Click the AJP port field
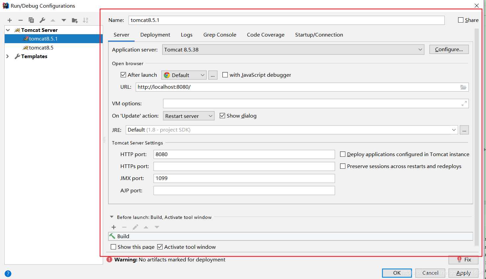Screen dimensions: 486x279 [244, 190]
